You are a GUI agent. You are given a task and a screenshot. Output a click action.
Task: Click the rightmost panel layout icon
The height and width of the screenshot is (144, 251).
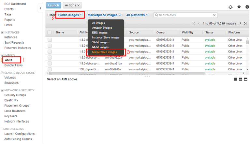(x=245, y=79)
